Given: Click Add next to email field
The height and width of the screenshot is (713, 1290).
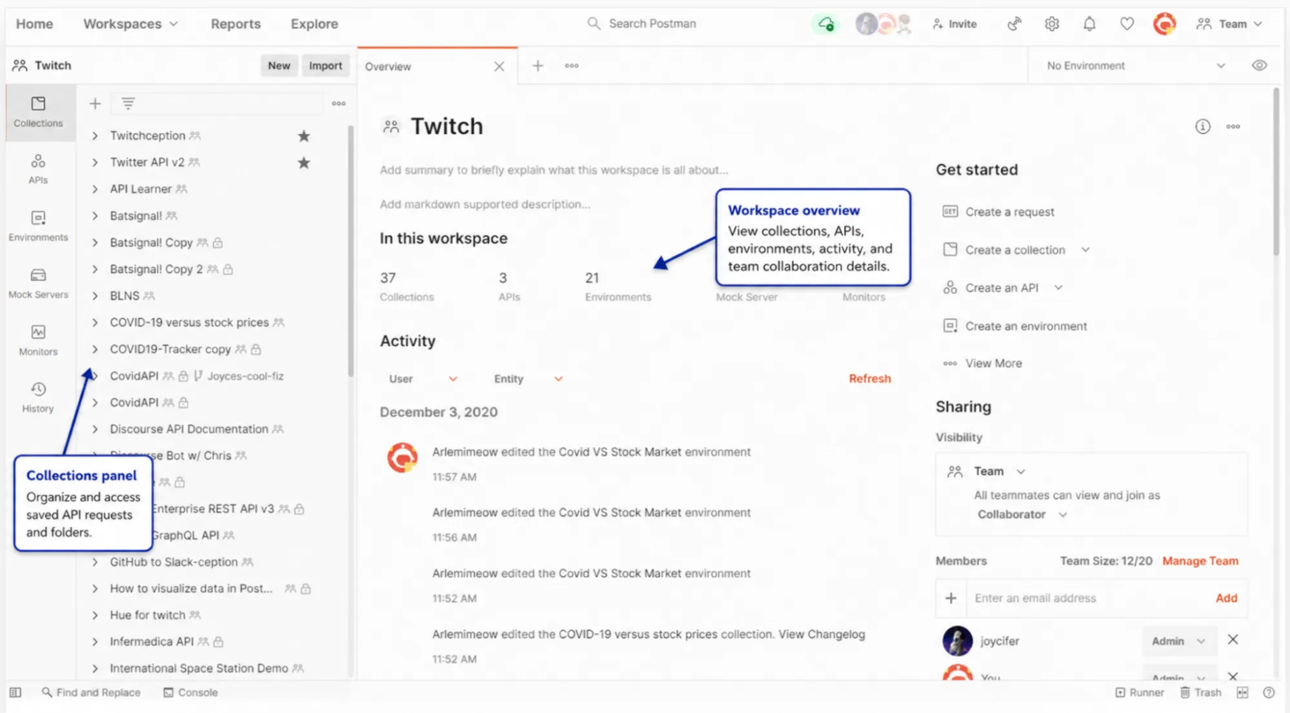Looking at the screenshot, I should click(x=1226, y=598).
